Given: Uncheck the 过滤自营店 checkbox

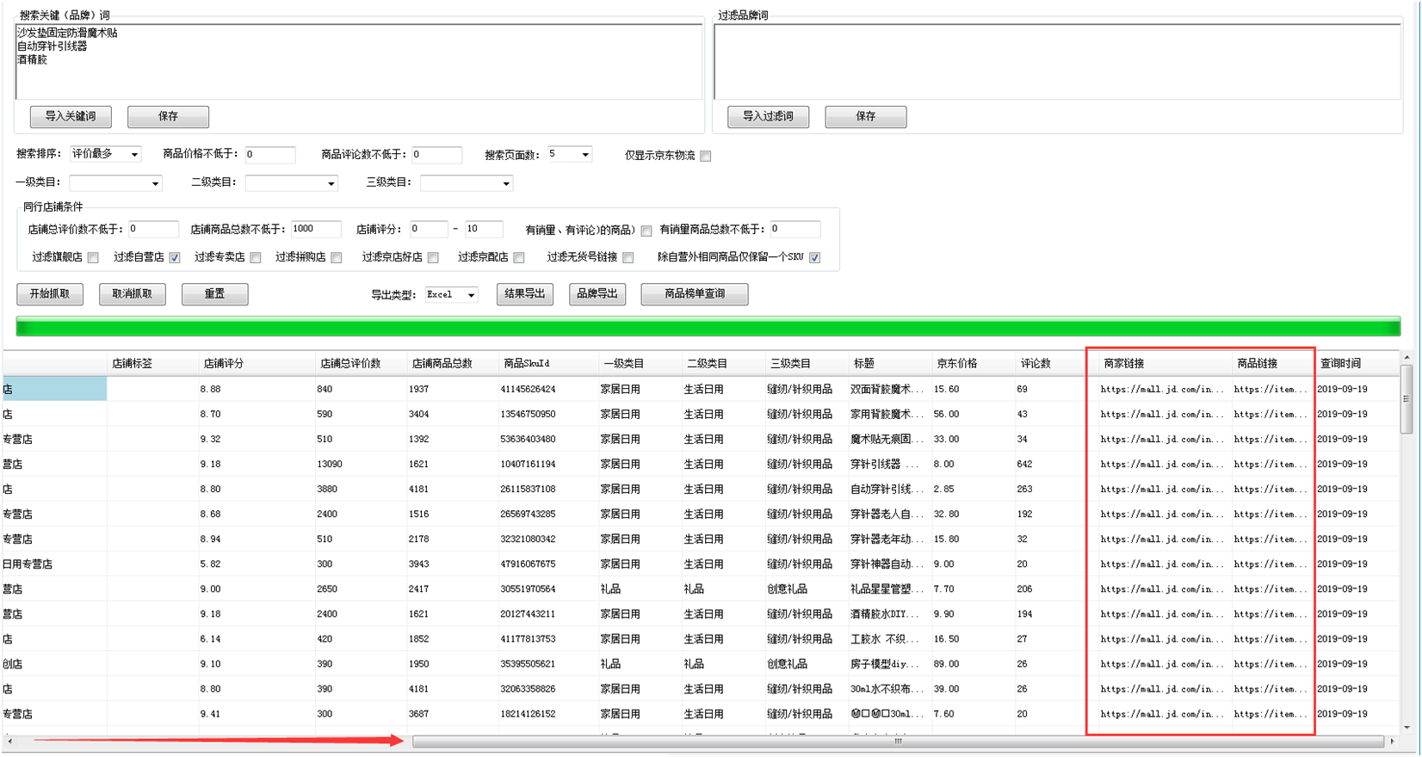Looking at the screenshot, I should pyautogui.click(x=175, y=258).
